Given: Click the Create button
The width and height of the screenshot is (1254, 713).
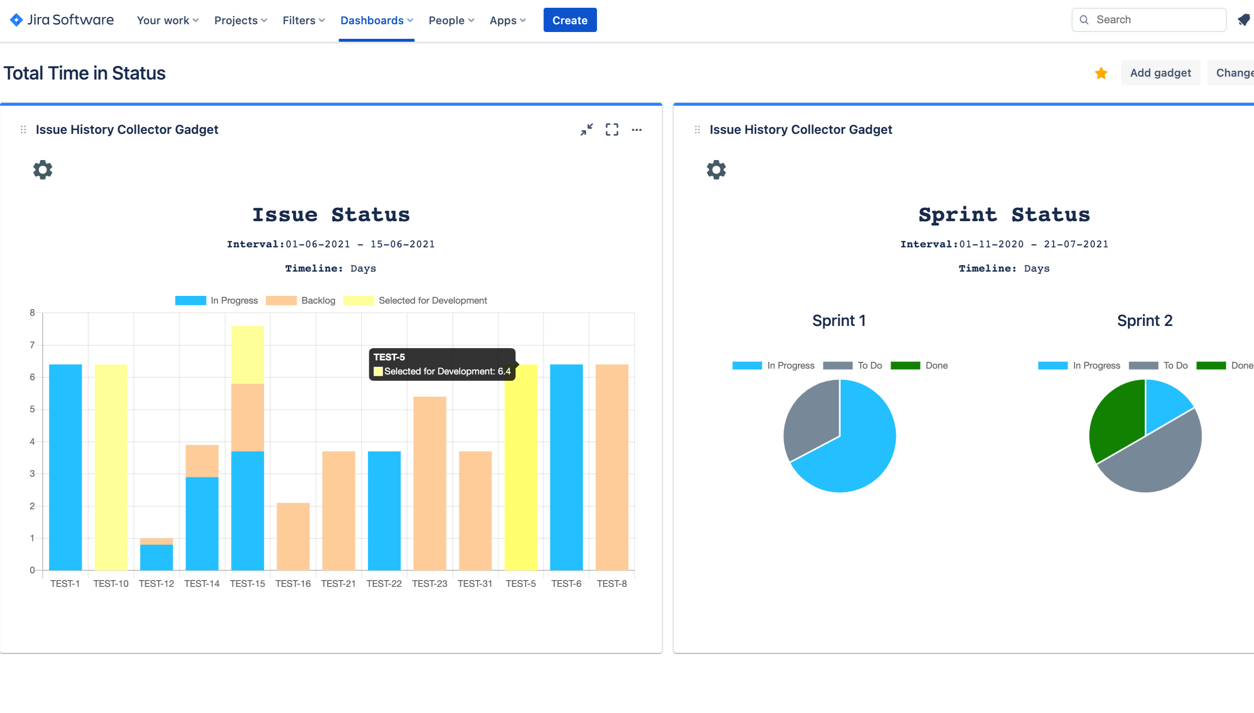Looking at the screenshot, I should (570, 20).
